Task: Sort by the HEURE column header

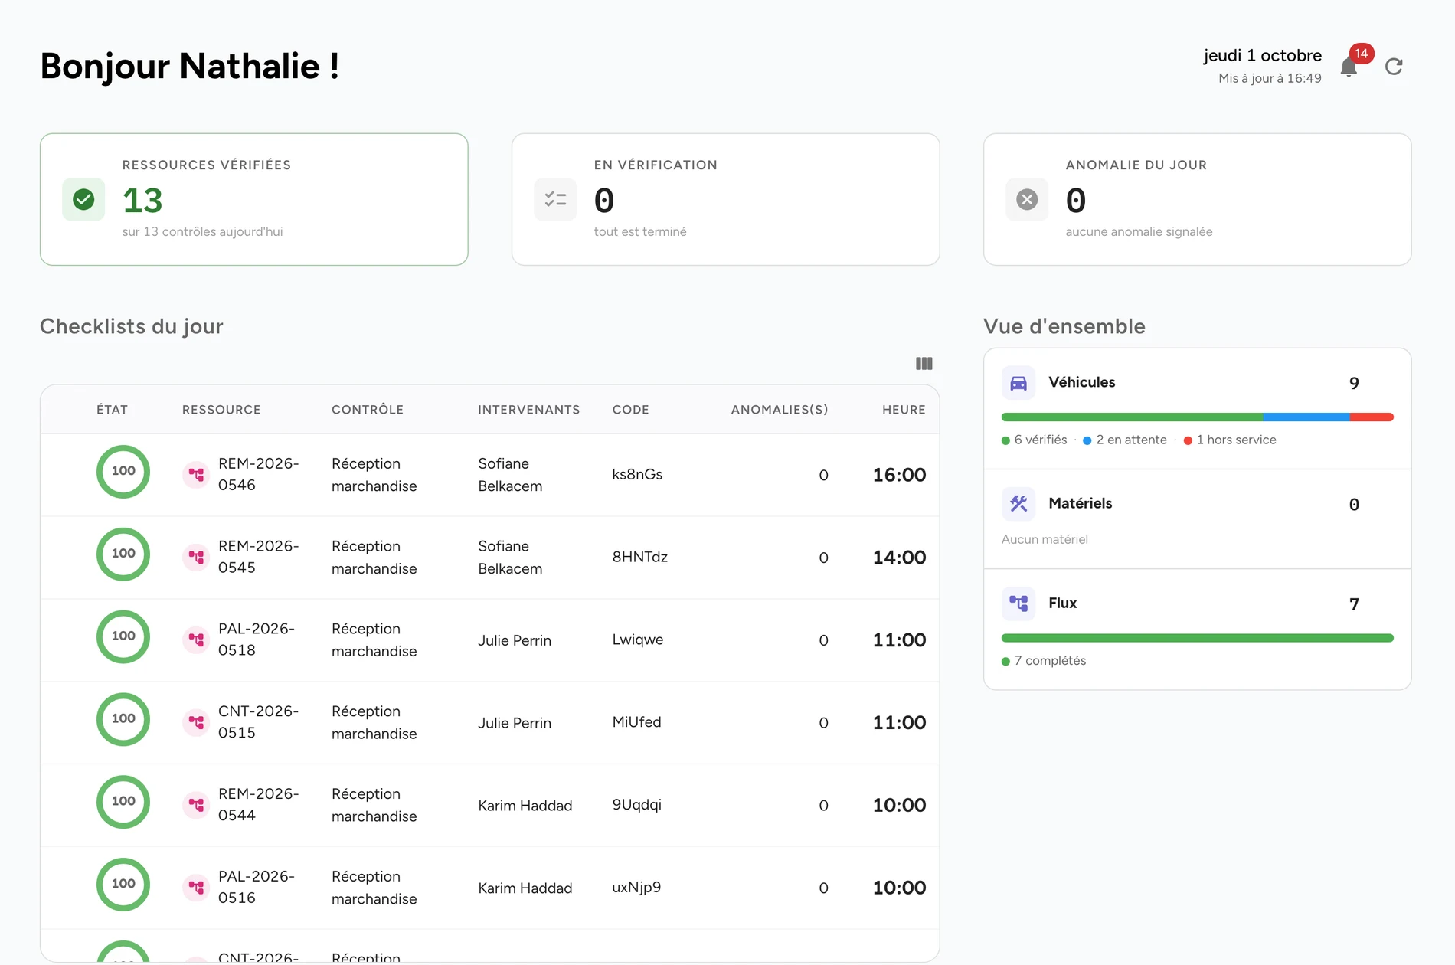Action: [904, 410]
